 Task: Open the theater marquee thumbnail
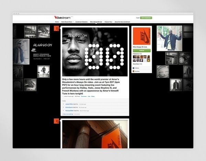pyautogui.click(x=31, y=32)
